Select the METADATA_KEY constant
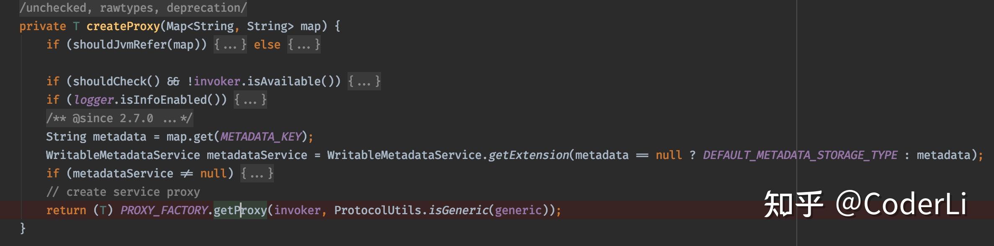 pyautogui.click(x=260, y=136)
